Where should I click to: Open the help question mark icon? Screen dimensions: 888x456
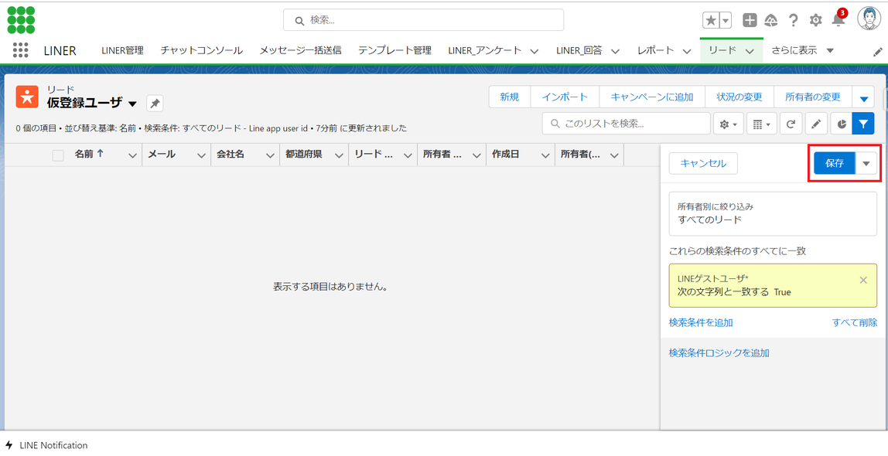coord(794,20)
